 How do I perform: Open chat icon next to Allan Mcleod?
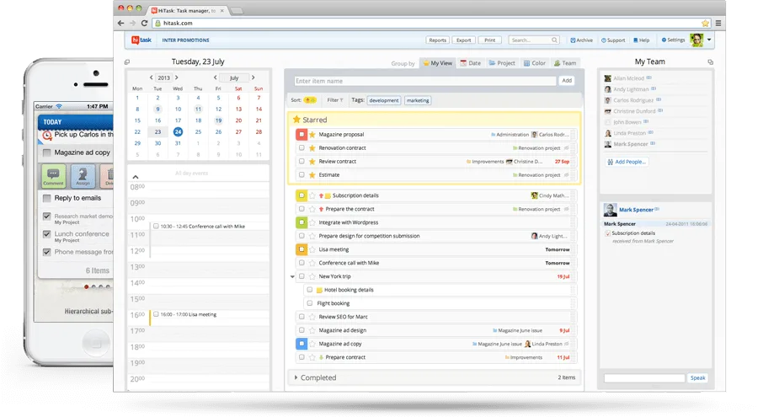pos(649,78)
